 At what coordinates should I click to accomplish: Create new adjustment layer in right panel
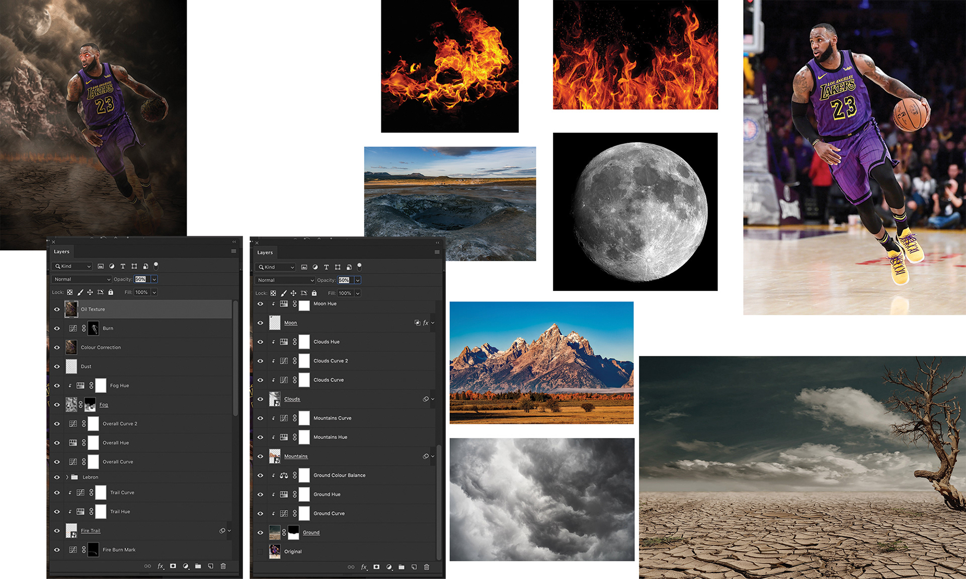389,567
